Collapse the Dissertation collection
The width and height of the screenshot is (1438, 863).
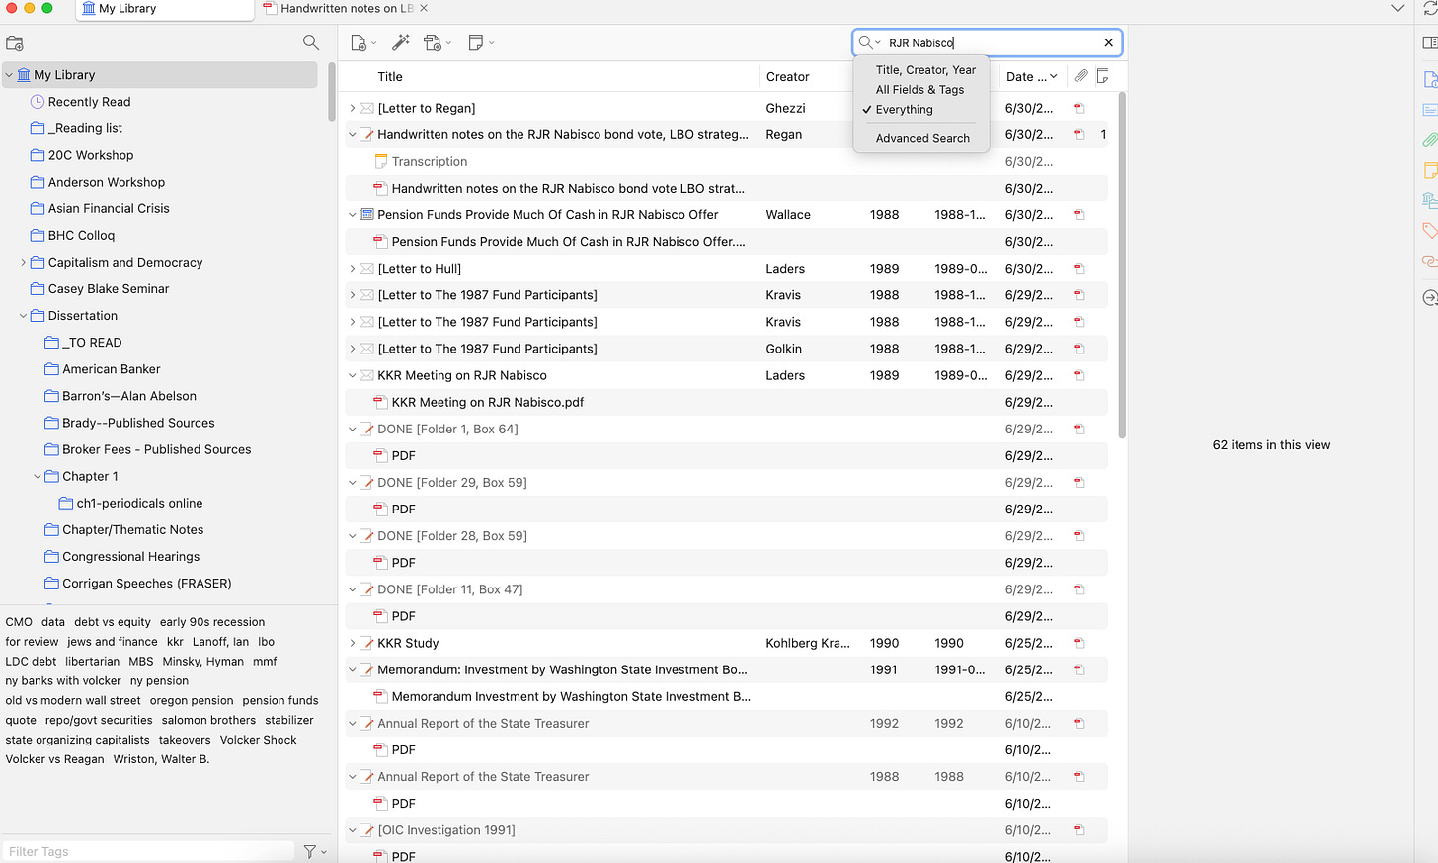(x=23, y=316)
